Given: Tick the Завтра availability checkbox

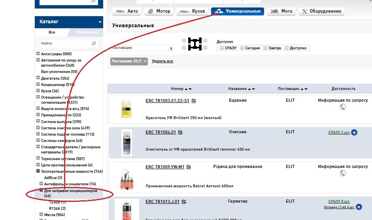Looking at the screenshot, I should [266, 48].
